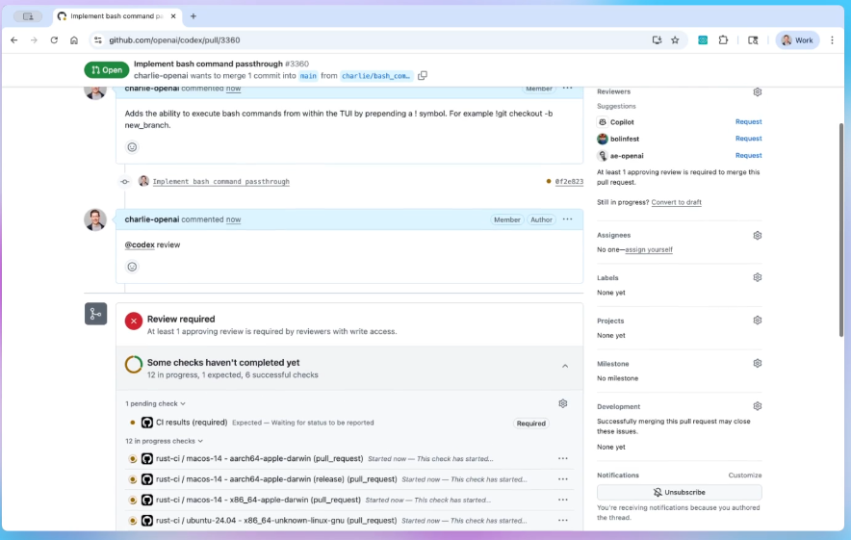851x540 pixels.
Task: Open the Assignees settings gear
Action: (757, 235)
